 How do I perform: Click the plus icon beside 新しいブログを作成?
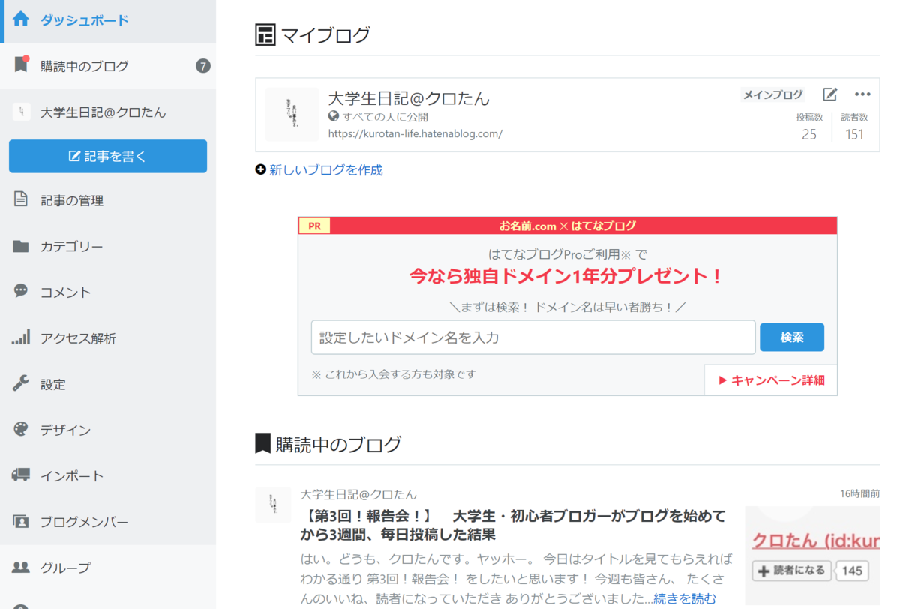click(x=260, y=169)
